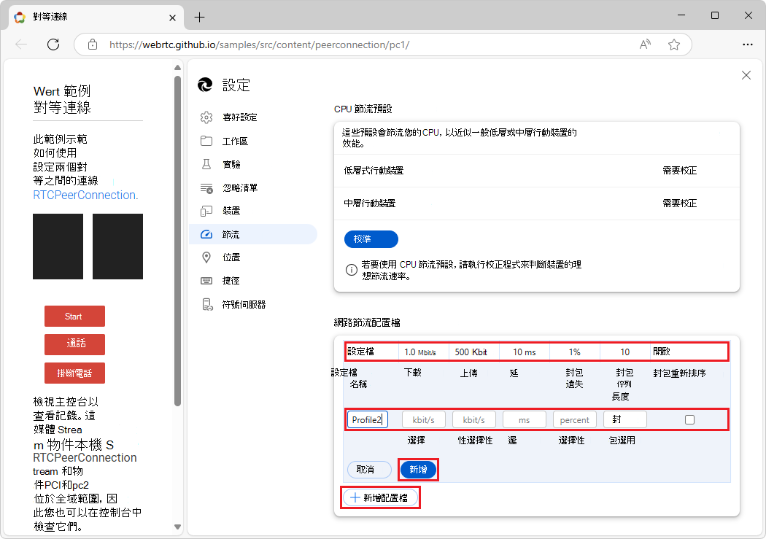Click the Profile2 name input field
Viewport: 766px width, 539px height.
(367, 419)
